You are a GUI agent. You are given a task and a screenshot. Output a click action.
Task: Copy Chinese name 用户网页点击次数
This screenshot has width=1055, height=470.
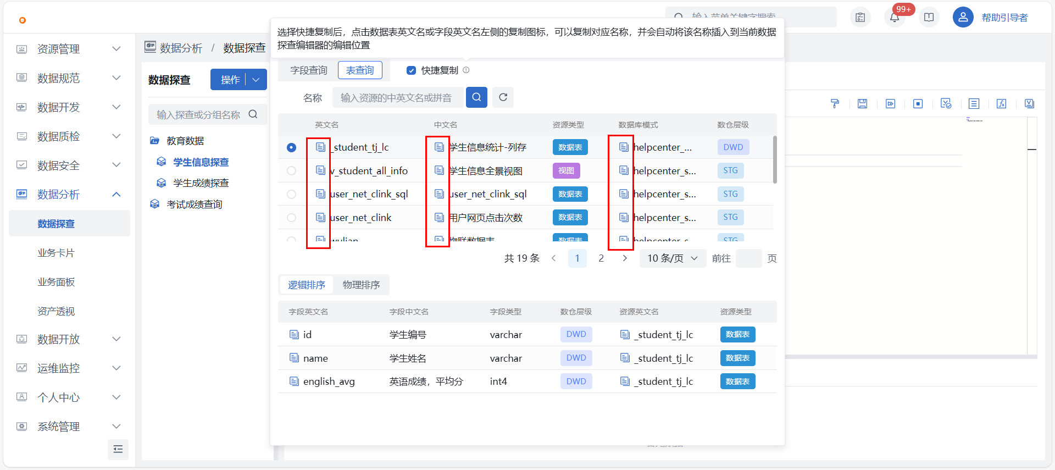coord(439,218)
